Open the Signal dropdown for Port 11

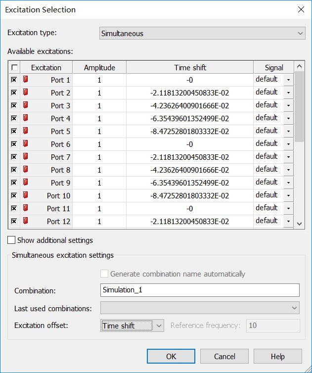(x=288, y=208)
